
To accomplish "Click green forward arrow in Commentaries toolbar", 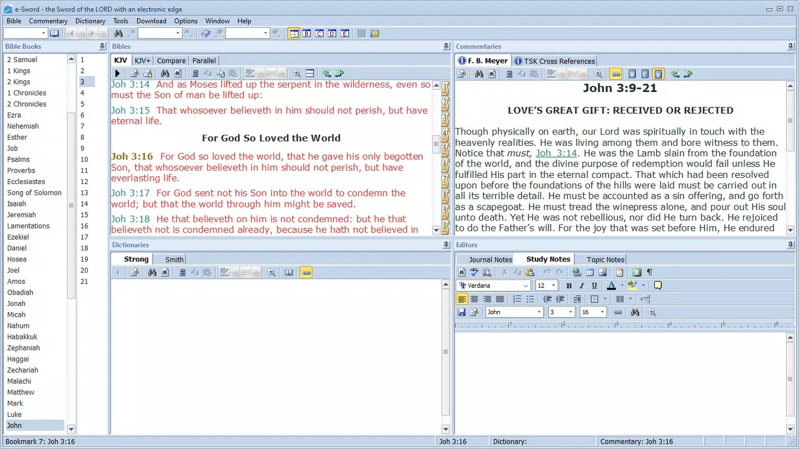I will pyautogui.click(x=688, y=74).
